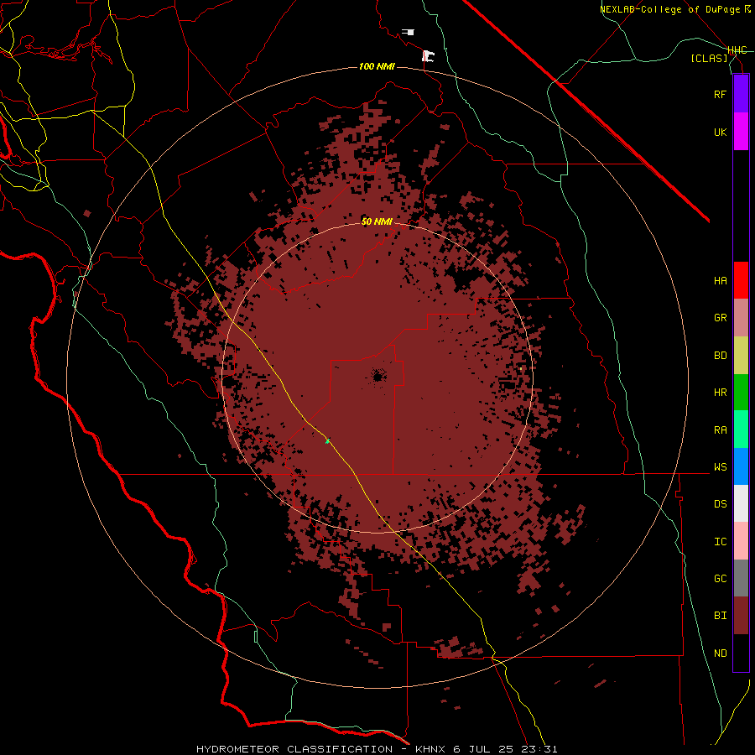Click the GC gray legend swatch
This screenshot has height=755, width=755.
click(x=741, y=578)
